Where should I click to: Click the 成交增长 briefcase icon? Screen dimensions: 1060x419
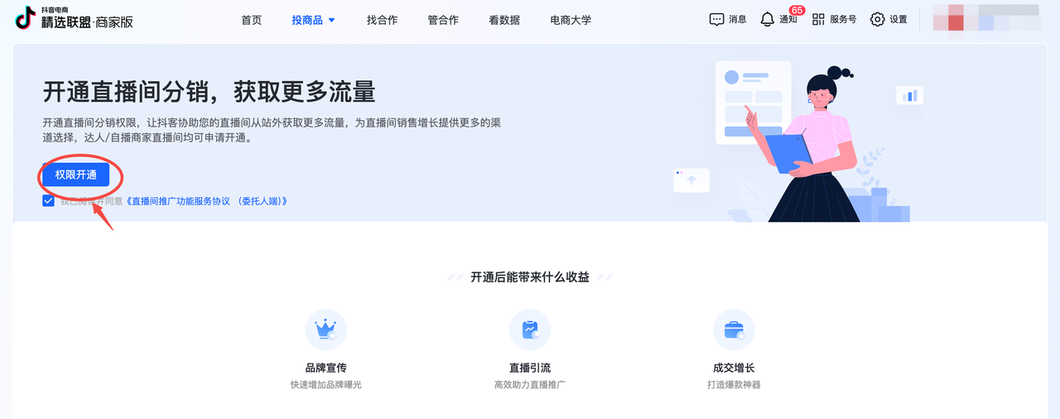click(734, 330)
